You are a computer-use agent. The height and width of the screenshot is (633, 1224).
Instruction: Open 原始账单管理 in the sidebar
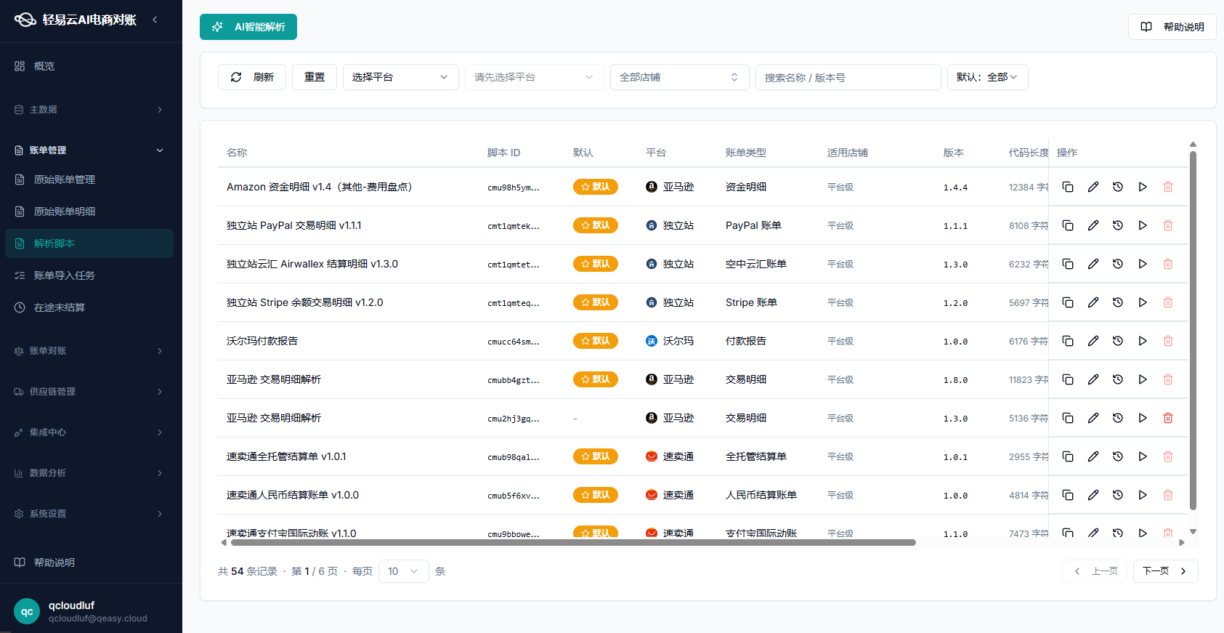pyautogui.click(x=89, y=180)
